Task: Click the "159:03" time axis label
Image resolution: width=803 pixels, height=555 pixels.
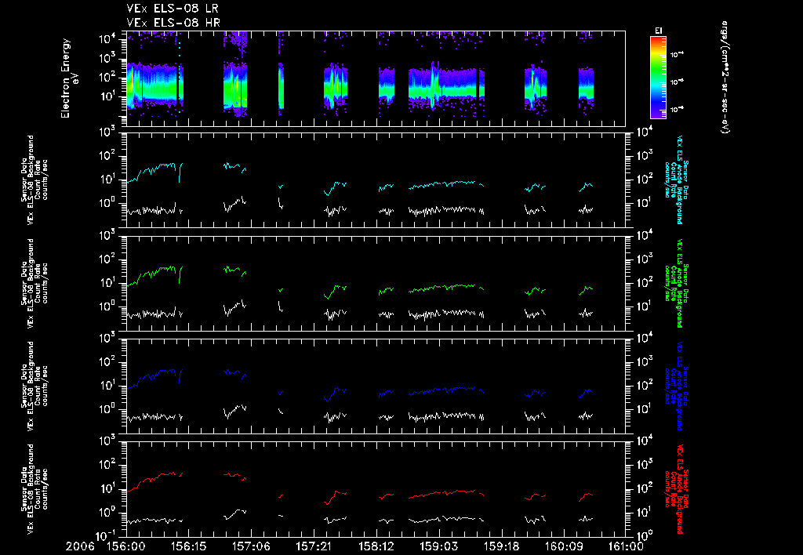Action: (439, 547)
